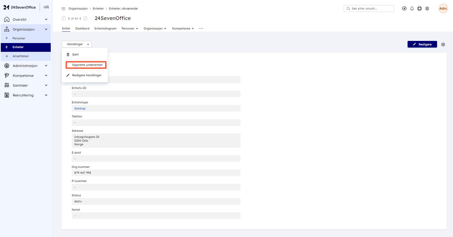This screenshot has width=453, height=237.
Task: Click the Administrasjon gear icon
Action: click(x=7, y=66)
